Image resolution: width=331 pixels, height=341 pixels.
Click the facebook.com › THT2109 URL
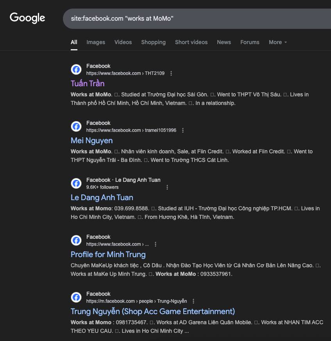click(125, 73)
